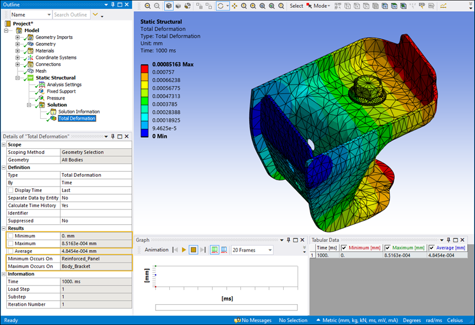Screen dimensions: 475x325
Task: Toggle the Minimum checkbox in Results
Action: coord(11,236)
